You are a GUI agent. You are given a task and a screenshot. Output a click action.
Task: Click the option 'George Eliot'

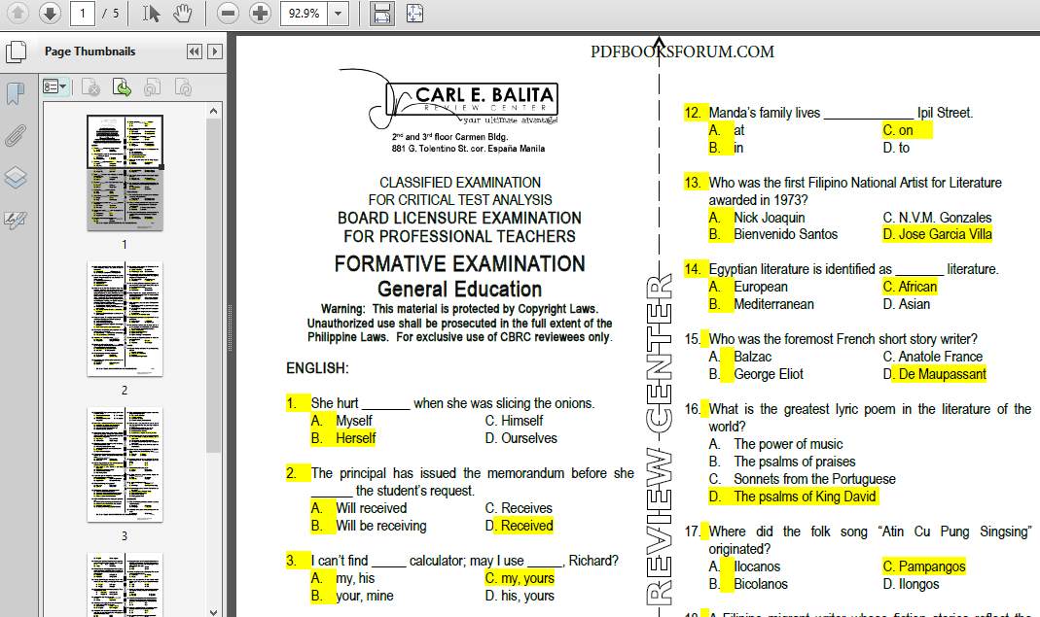768,374
